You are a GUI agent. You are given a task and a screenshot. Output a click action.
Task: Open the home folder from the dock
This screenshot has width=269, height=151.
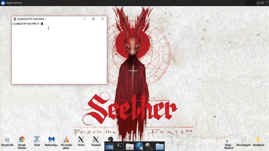[130, 147]
